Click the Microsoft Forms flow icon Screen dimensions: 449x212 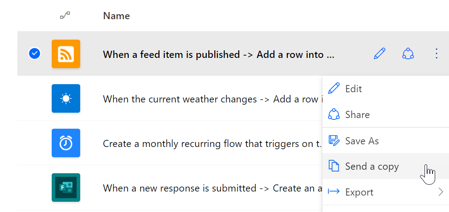point(66,188)
